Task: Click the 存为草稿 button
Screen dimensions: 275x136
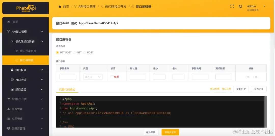Action: click(x=151, y=132)
